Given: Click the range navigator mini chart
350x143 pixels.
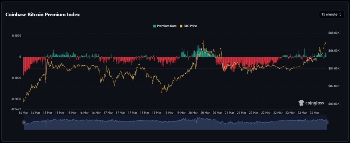Looking at the screenshot, I should (175, 123).
